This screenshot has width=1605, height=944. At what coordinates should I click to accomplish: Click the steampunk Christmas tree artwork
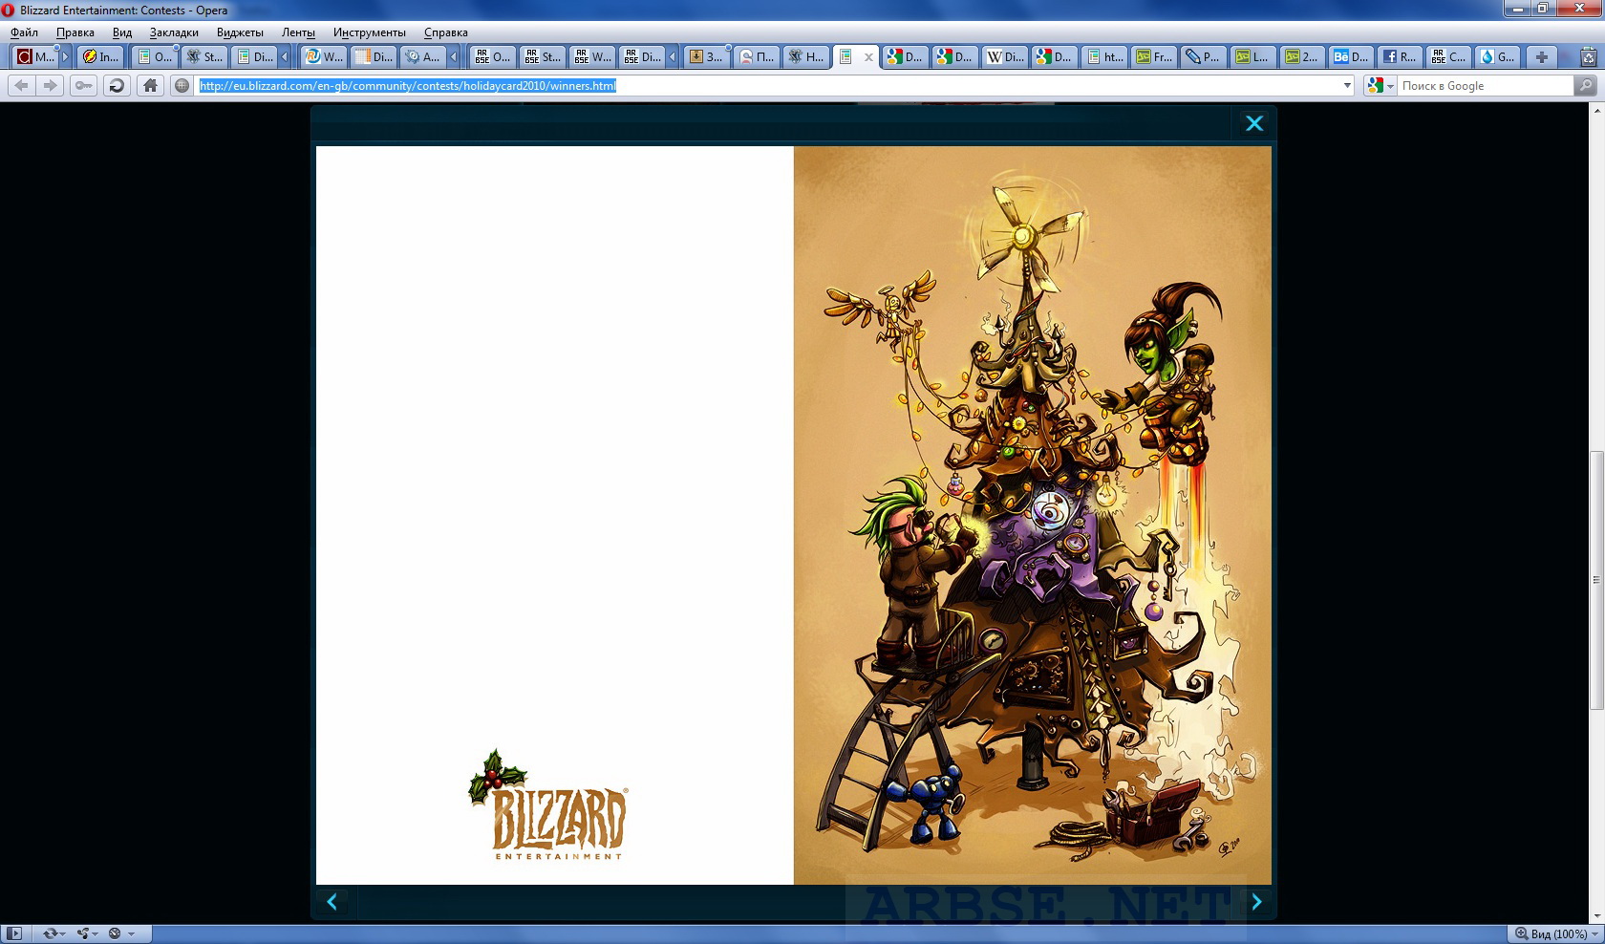tap(1033, 515)
